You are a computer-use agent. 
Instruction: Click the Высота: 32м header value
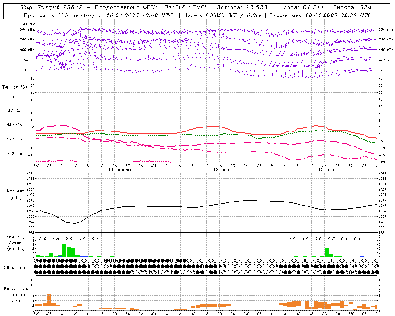[352, 7]
